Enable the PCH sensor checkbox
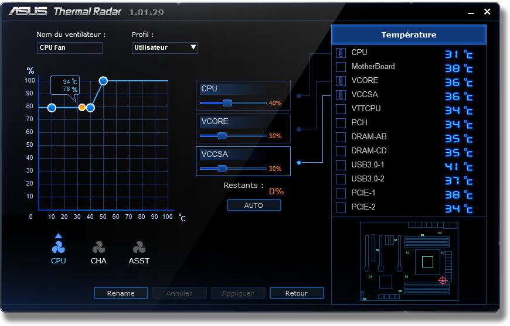This screenshot has width=510, height=326. pyautogui.click(x=341, y=123)
